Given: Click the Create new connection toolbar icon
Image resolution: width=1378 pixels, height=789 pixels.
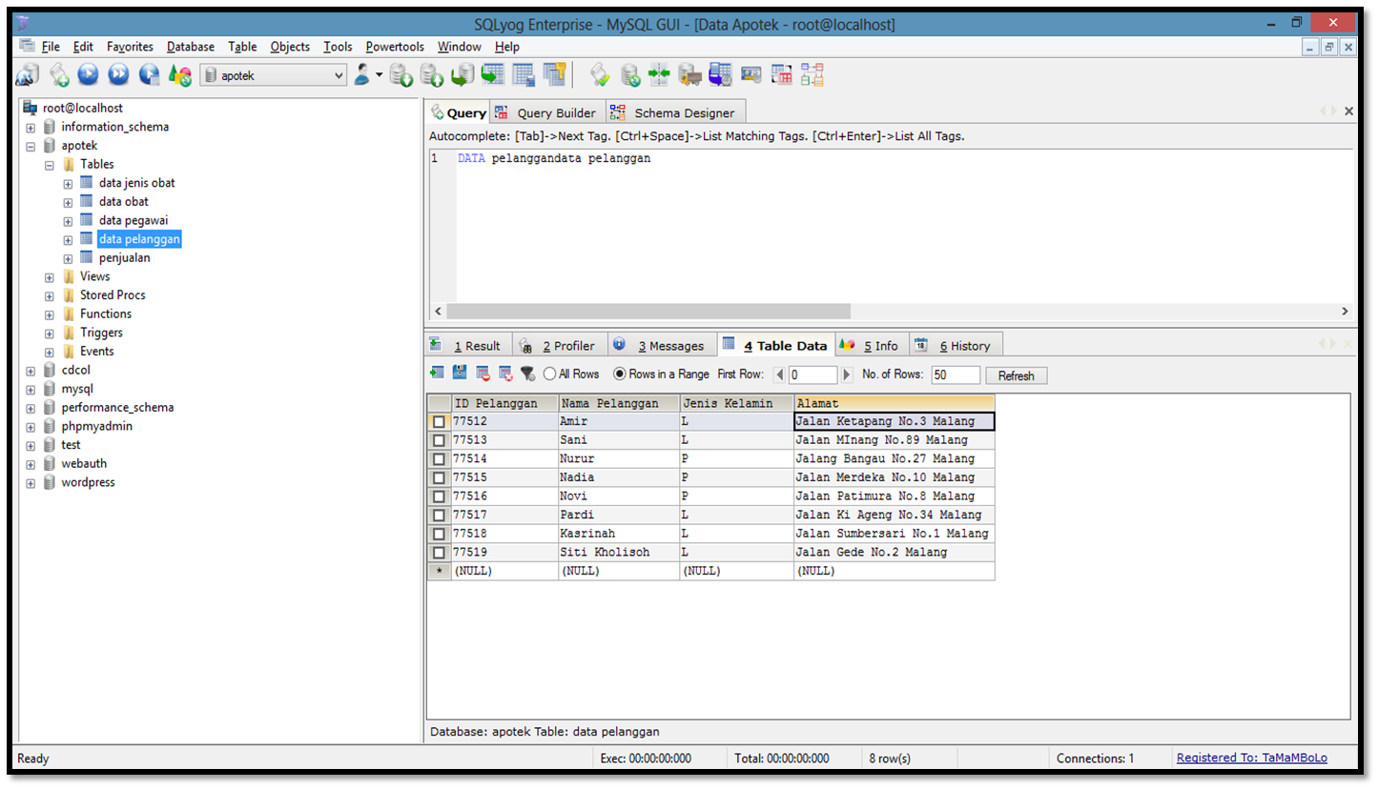Looking at the screenshot, I should point(28,74).
